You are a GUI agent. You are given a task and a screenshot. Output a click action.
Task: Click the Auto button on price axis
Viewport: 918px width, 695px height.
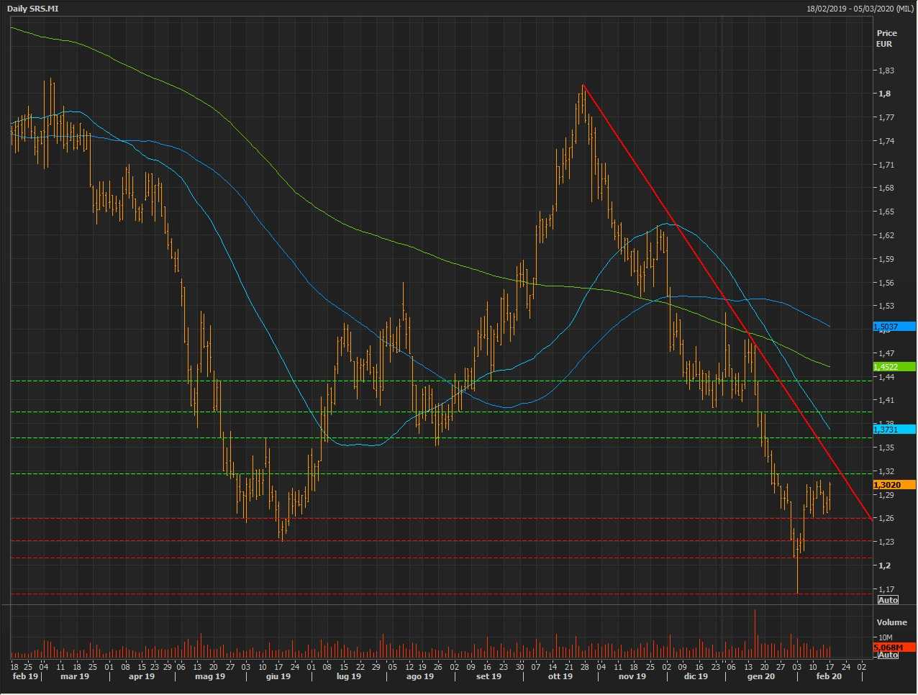click(x=888, y=599)
